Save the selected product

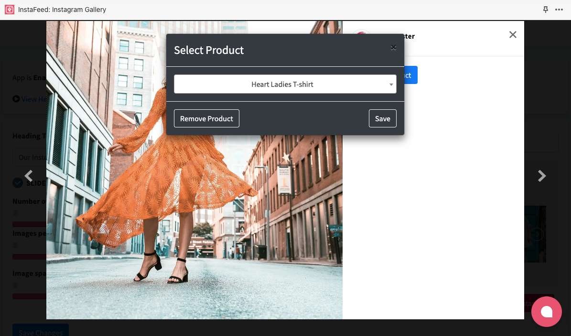click(382, 119)
